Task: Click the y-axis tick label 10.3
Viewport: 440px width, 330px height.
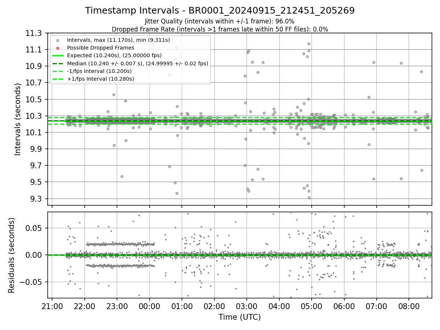Action: (x=34, y=116)
